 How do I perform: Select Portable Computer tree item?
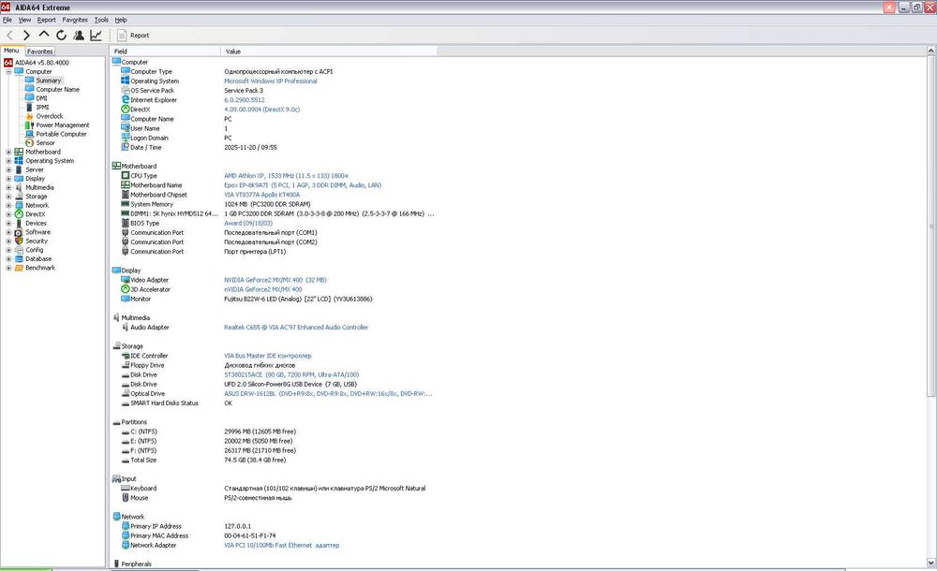(61, 135)
